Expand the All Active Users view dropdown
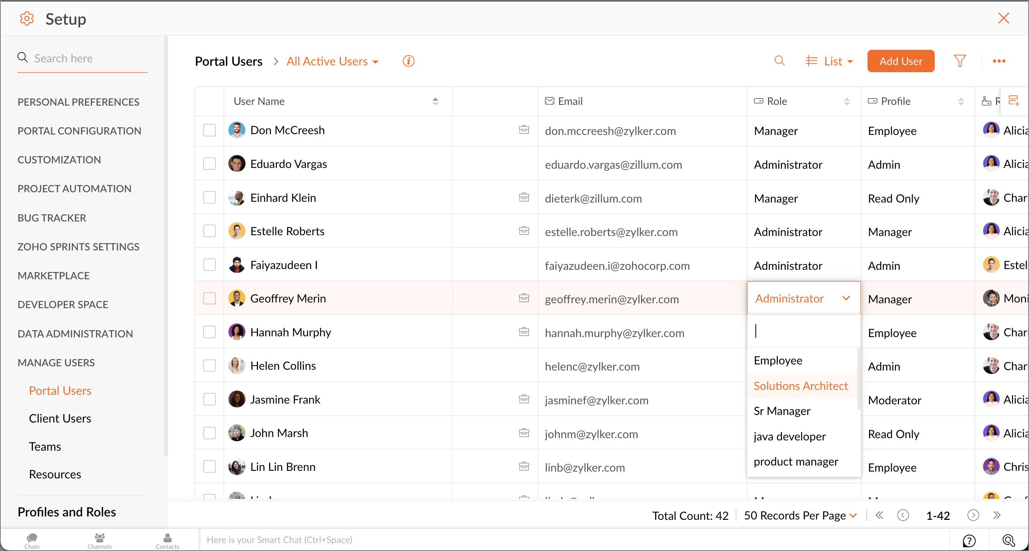The image size is (1029, 551). (332, 61)
